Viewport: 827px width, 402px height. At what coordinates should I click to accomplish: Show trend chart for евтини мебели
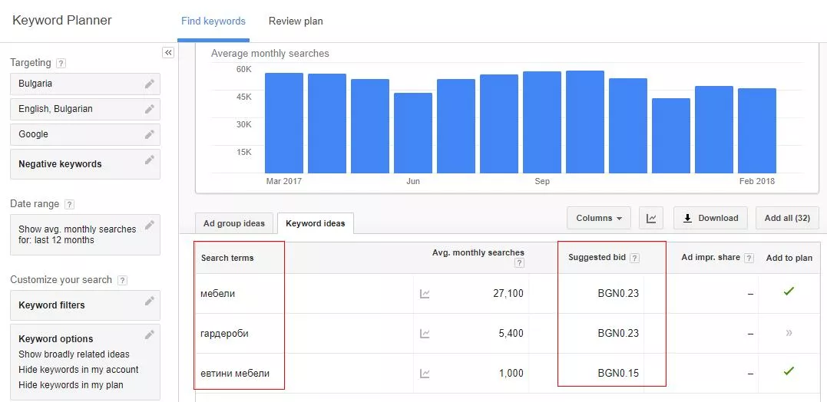425,374
